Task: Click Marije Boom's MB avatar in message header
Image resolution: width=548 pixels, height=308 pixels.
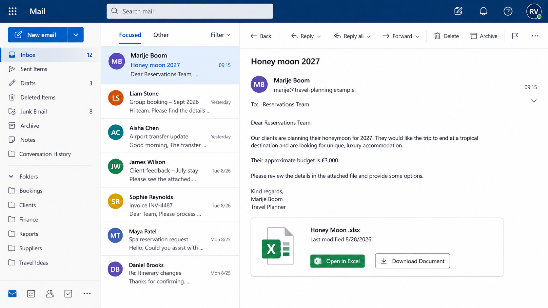Action: (x=259, y=84)
